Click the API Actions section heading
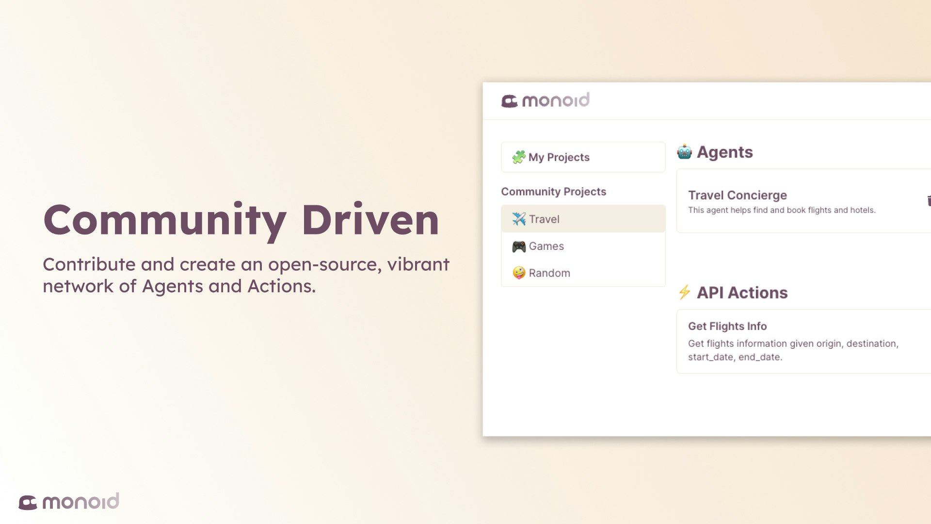The image size is (931, 524). (742, 293)
